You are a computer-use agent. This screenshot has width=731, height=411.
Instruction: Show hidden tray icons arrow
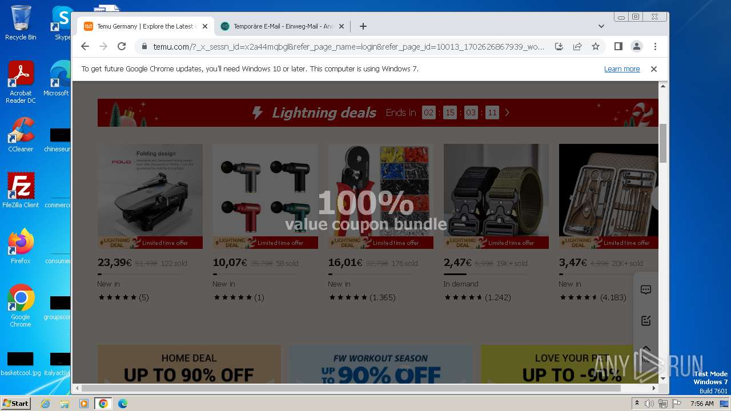click(637, 404)
